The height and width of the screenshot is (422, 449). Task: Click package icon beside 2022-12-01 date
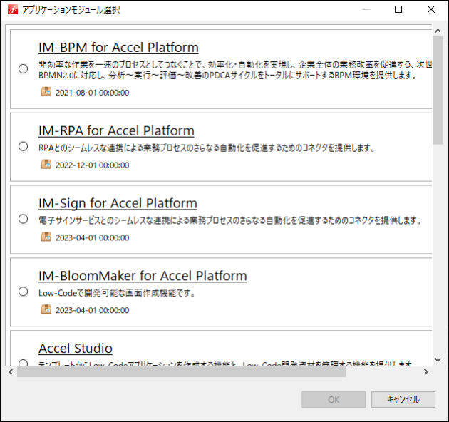pos(46,165)
